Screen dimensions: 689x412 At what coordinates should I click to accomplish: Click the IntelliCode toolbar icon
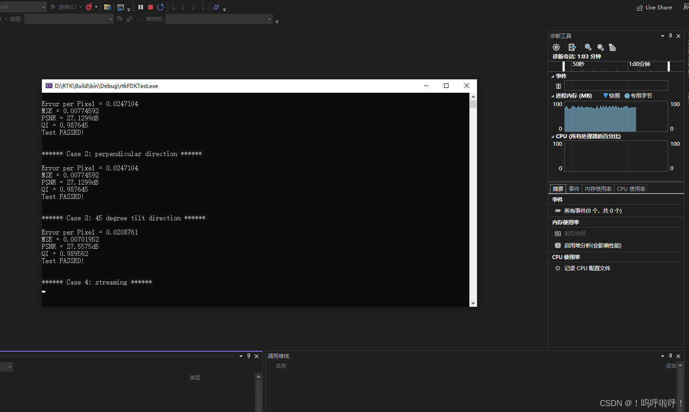(216, 7)
